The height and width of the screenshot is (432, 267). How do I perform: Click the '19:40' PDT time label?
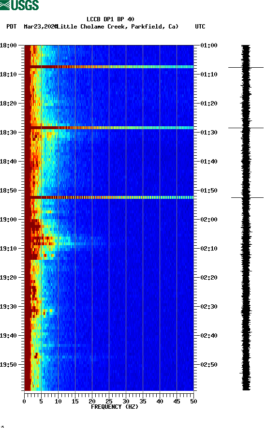pyautogui.click(x=8, y=336)
